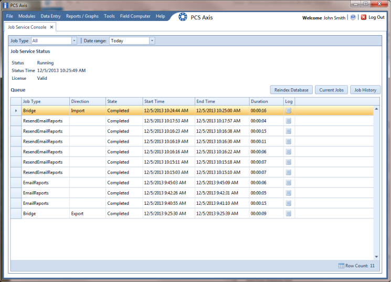
Task: Open log for EmailReports 9:45:03 AM job
Action: 289,183
